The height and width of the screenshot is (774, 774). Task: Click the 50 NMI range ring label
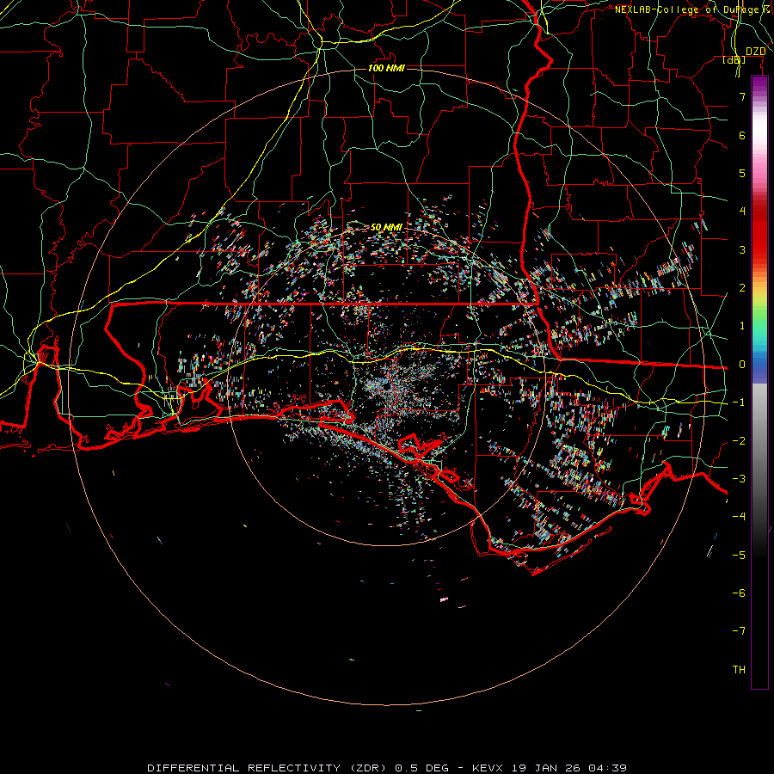[x=386, y=227]
